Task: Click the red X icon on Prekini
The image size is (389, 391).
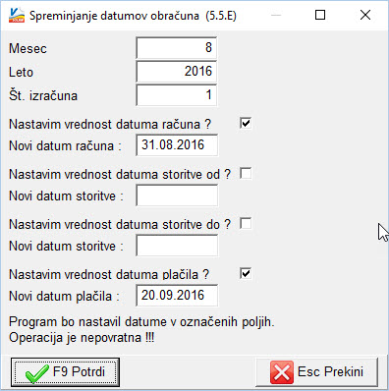Action: tap(282, 372)
